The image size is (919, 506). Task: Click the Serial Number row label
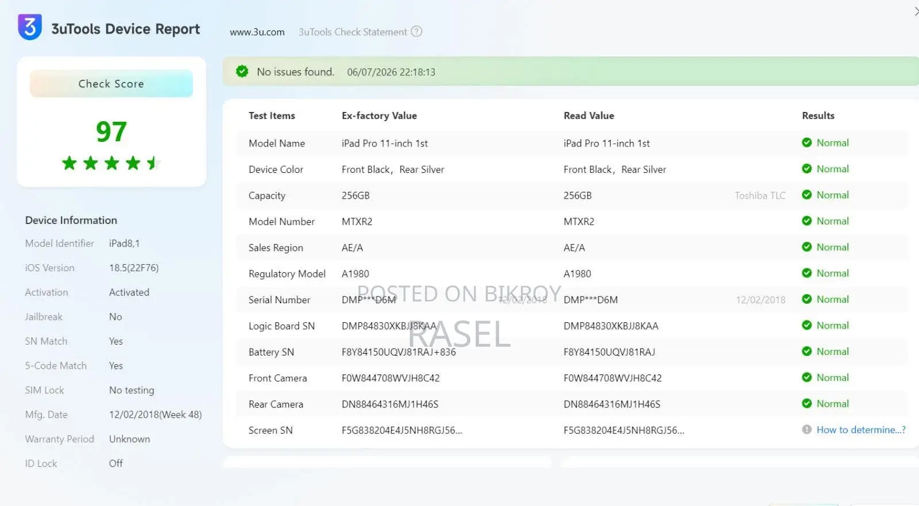pyautogui.click(x=279, y=300)
